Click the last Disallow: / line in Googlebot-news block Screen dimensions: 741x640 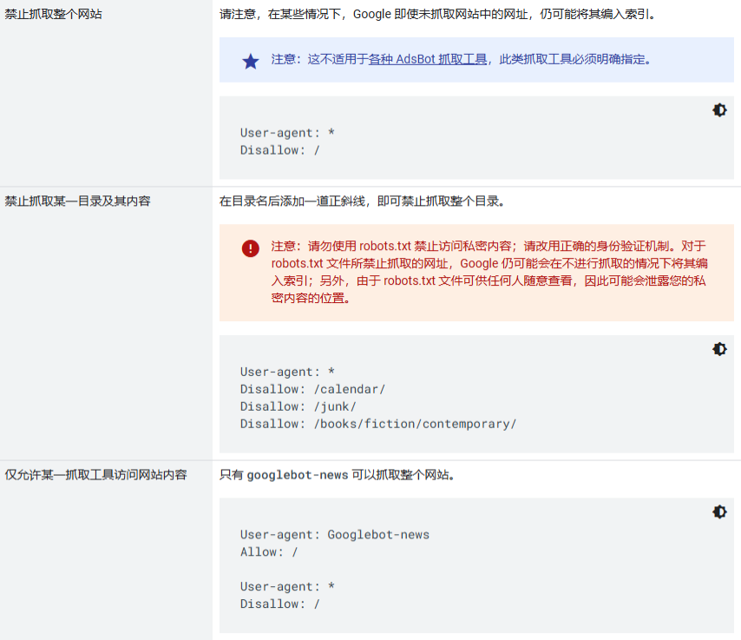coord(280,604)
